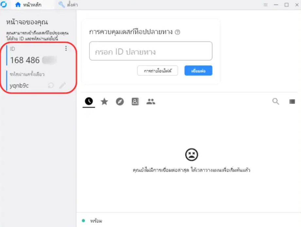Open the Address book tab
Screen dimensions: 301x227
coord(135,101)
